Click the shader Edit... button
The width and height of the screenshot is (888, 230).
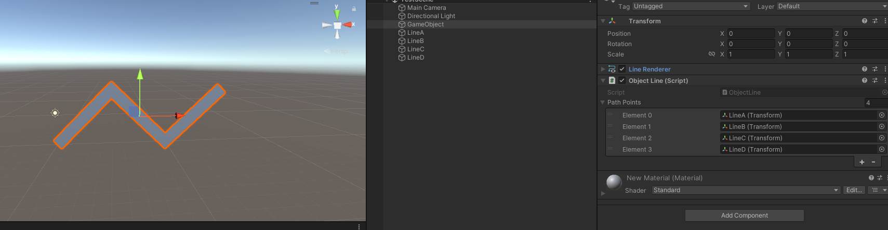854,191
